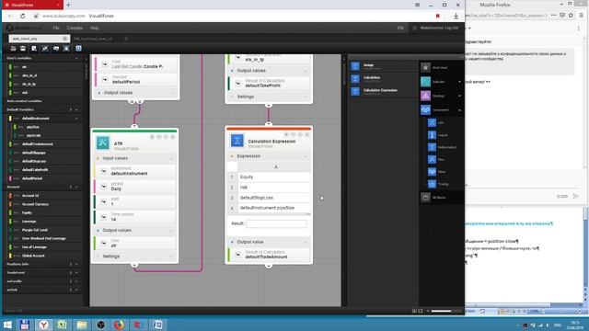Select the Equity account variable
This screenshot has height=331, width=589.
coord(27,212)
